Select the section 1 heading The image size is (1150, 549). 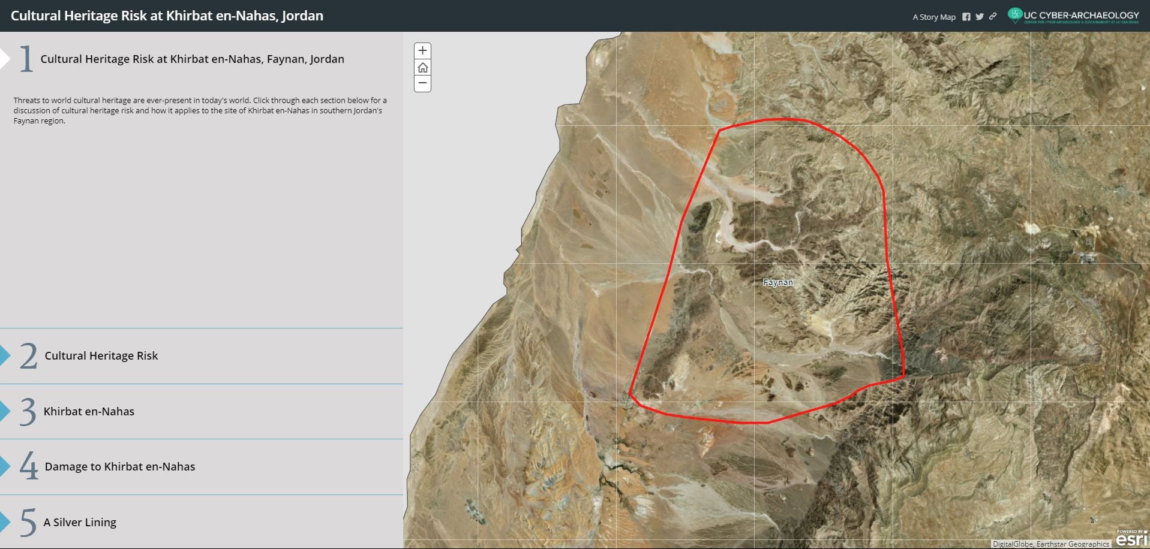tap(192, 59)
